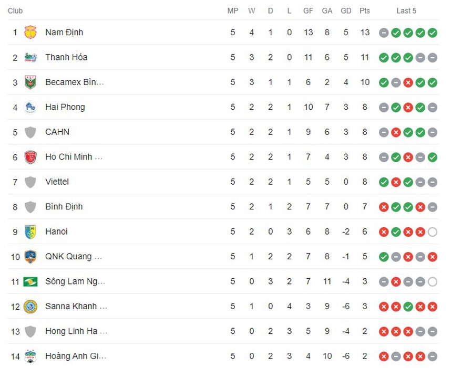Click Nam Định's most recent win marker
Image resolution: width=452 pixels, height=368 pixels.
432,32
